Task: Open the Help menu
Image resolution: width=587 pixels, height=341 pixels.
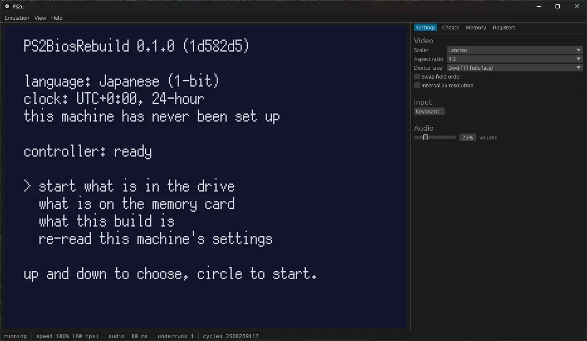Action: pyautogui.click(x=57, y=18)
